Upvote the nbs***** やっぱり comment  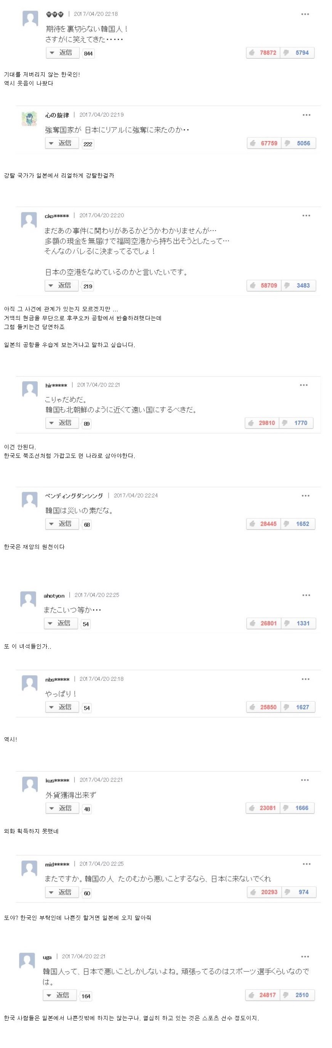(x=263, y=707)
